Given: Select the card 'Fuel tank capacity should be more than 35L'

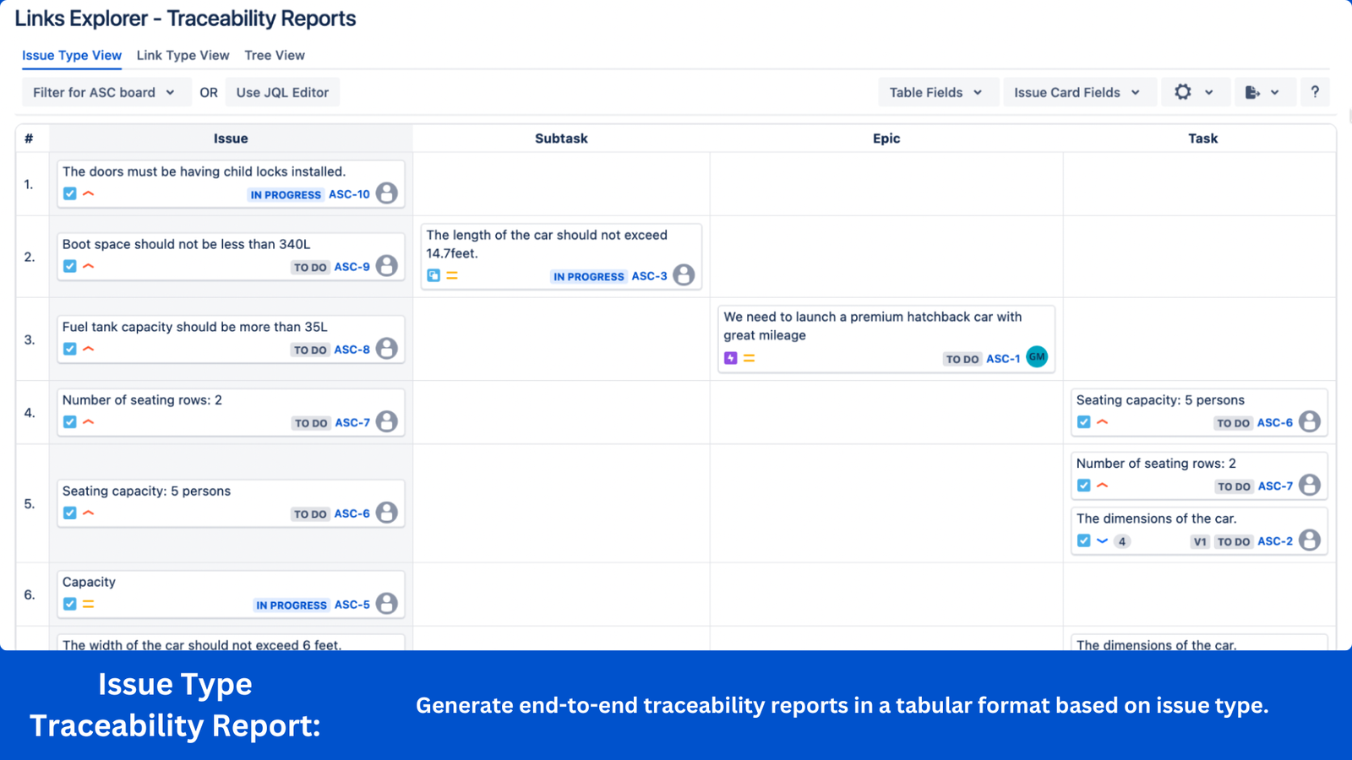Looking at the screenshot, I should point(231,339).
